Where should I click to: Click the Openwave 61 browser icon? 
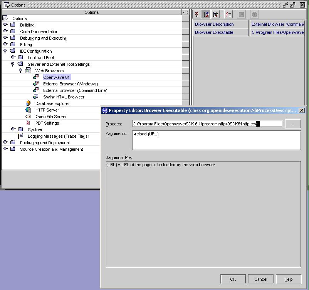tap(36, 77)
